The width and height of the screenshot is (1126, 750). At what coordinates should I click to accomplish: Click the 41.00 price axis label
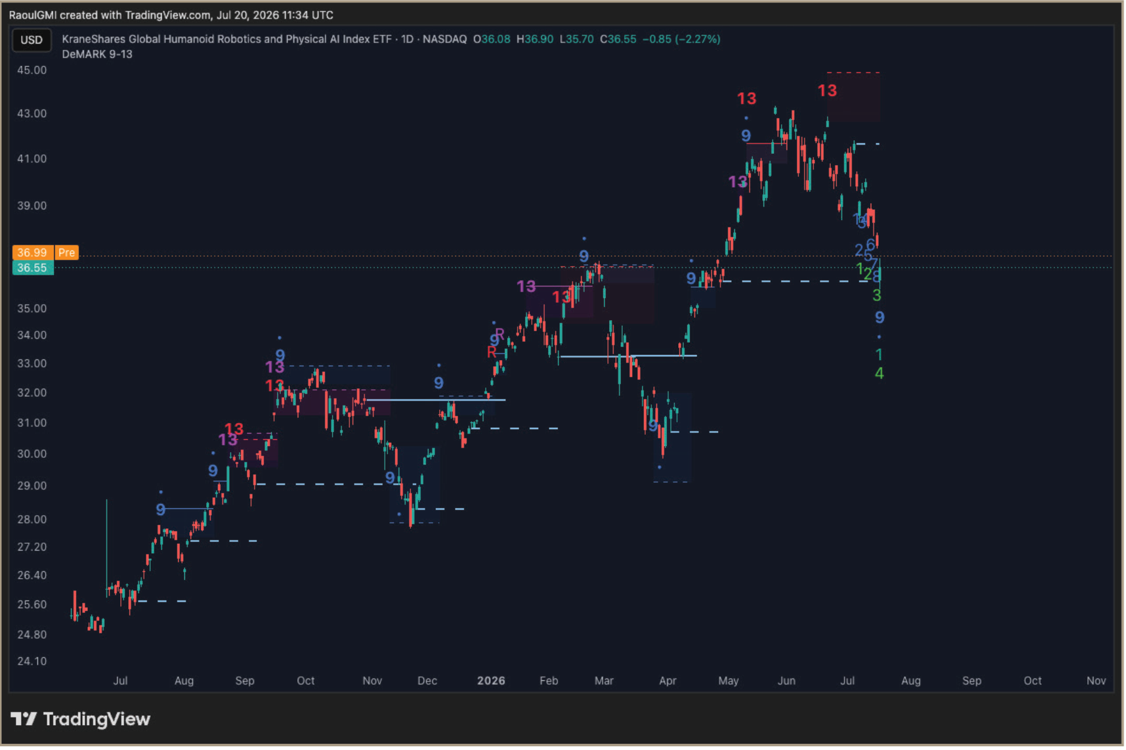pyautogui.click(x=32, y=159)
